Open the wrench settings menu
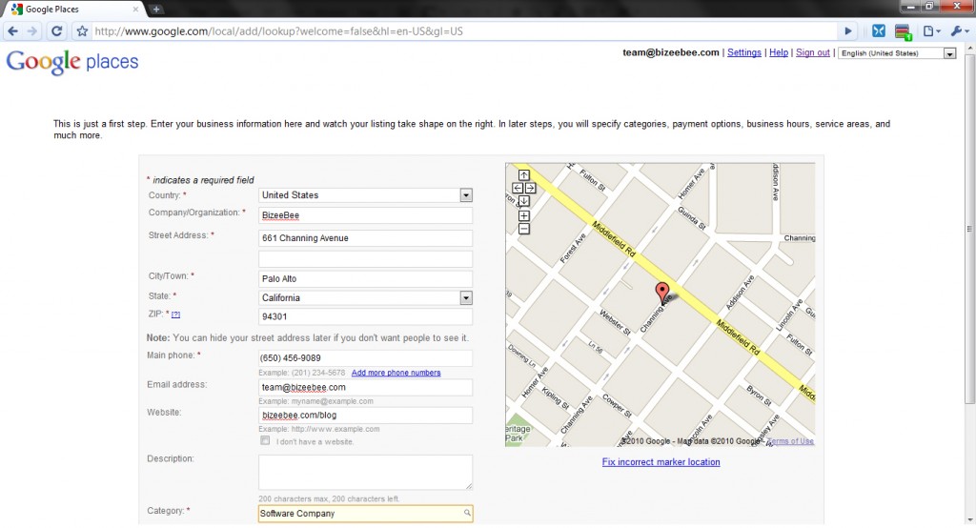This screenshot has height=528, width=976. click(959, 31)
